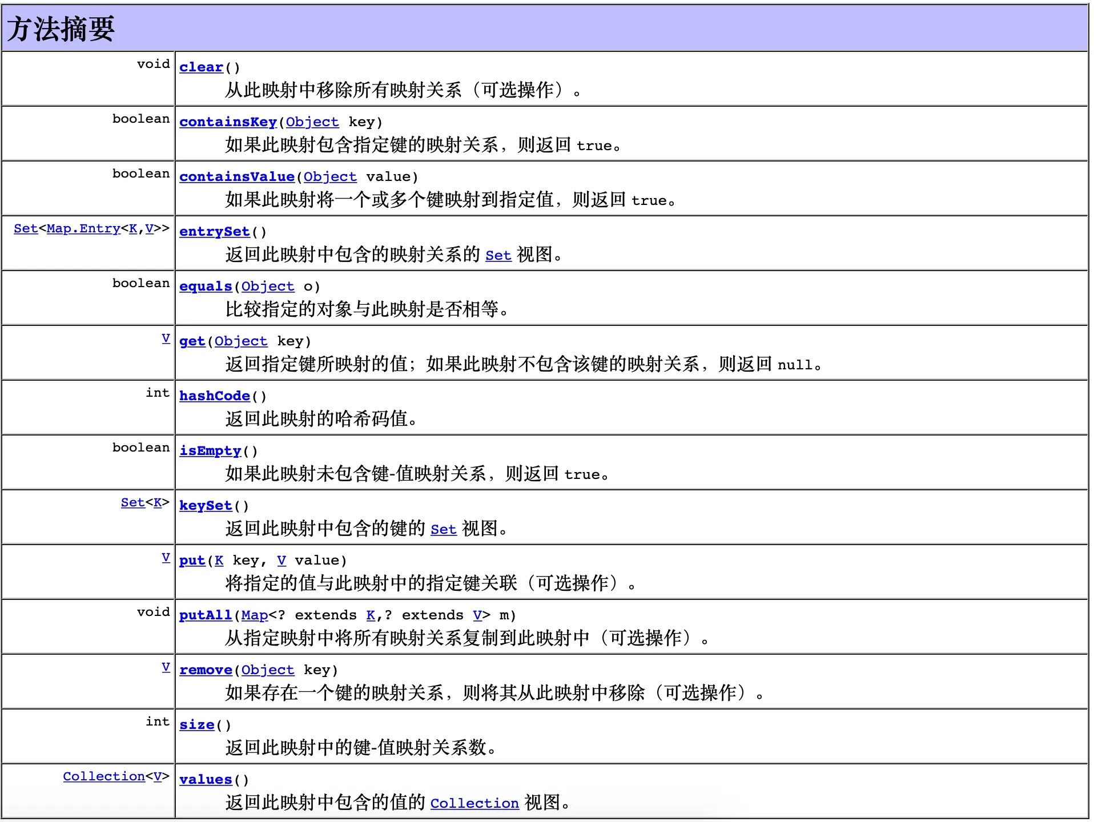
Task: Open the containsKey method link
Action: tap(228, 122)
